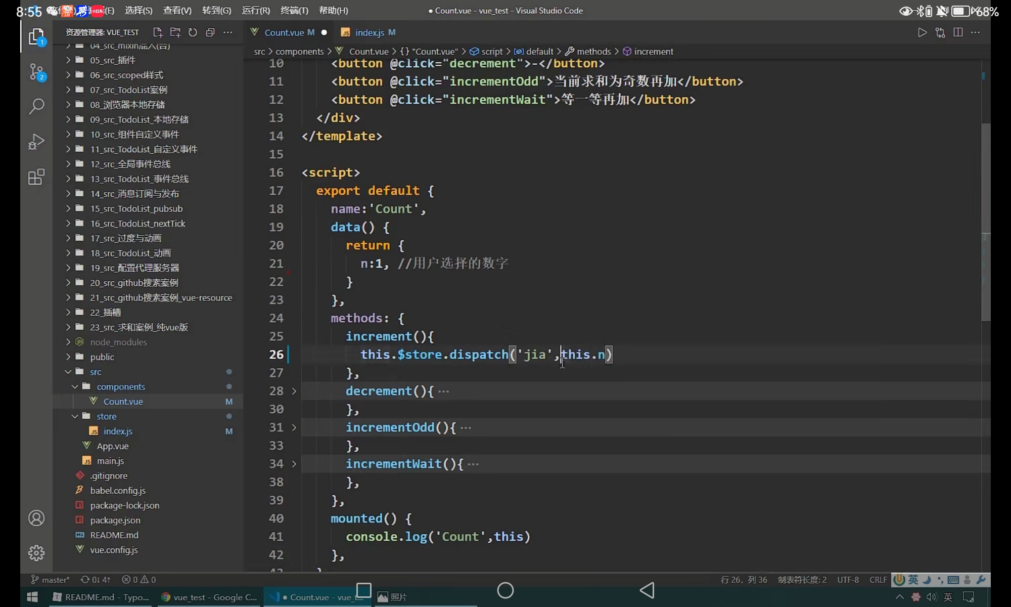Viewport: 1011px width, 607px height.
Task: Open the Source Control view
Action: tap(36, 72)
